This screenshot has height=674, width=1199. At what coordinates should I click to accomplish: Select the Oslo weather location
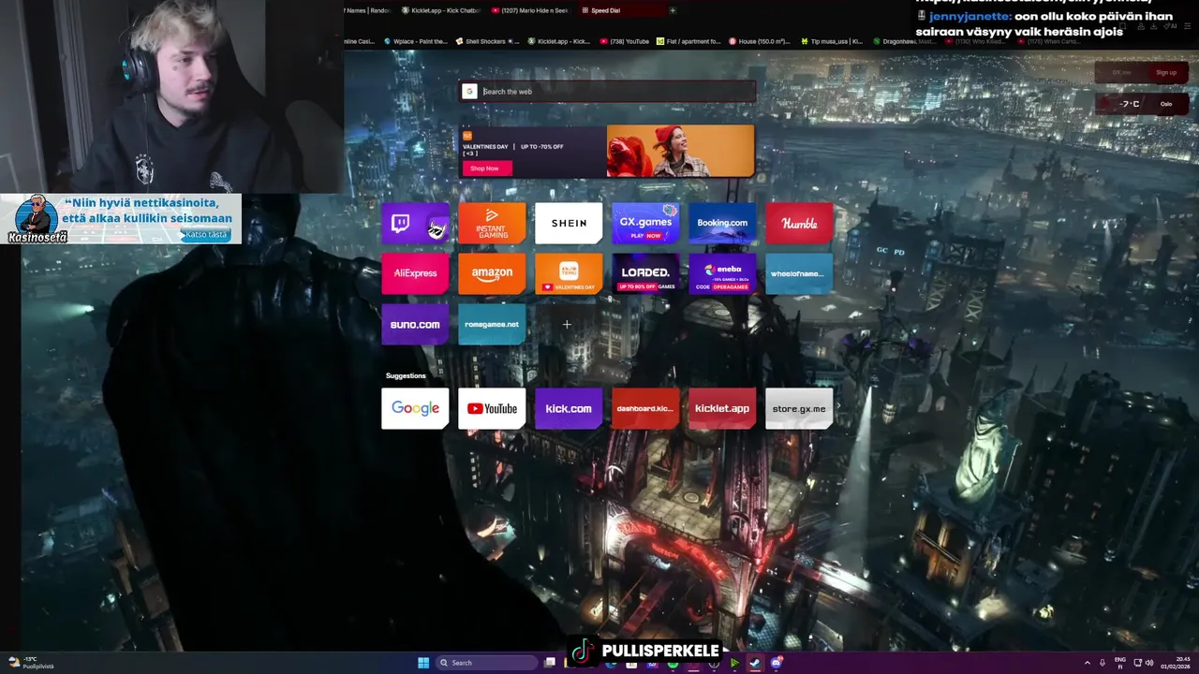1166,104
